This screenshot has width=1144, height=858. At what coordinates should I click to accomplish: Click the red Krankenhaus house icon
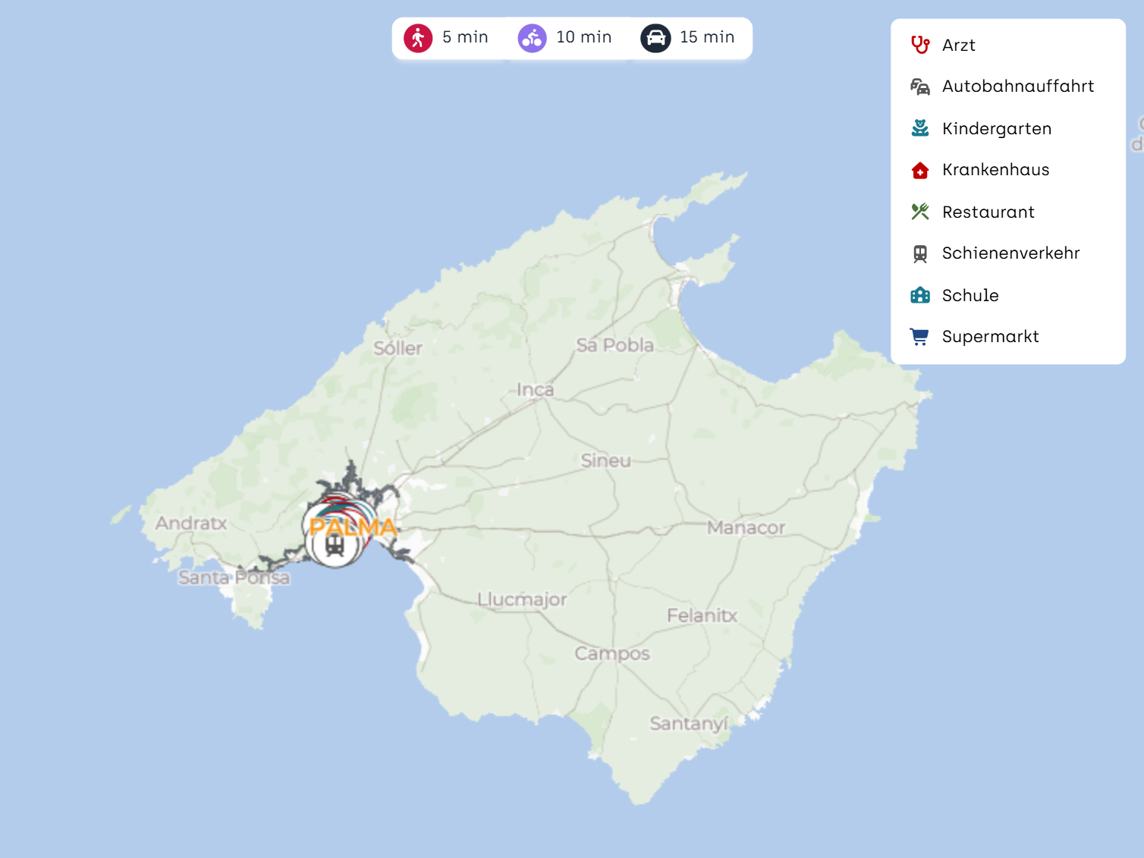(920, 170)
